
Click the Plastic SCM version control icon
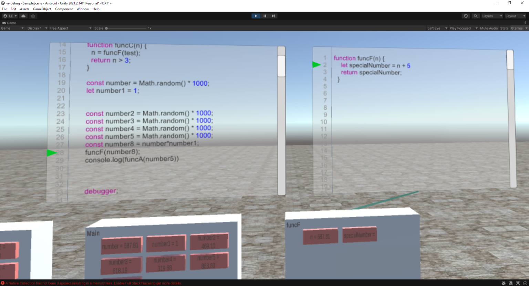click(33, 16)
